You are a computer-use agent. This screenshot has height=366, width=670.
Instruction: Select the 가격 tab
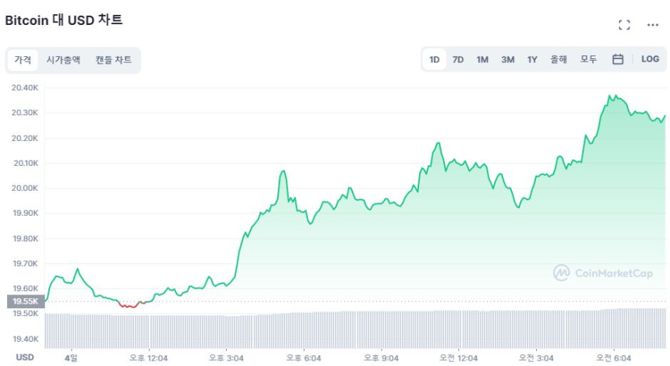click(x=23, y=60)
